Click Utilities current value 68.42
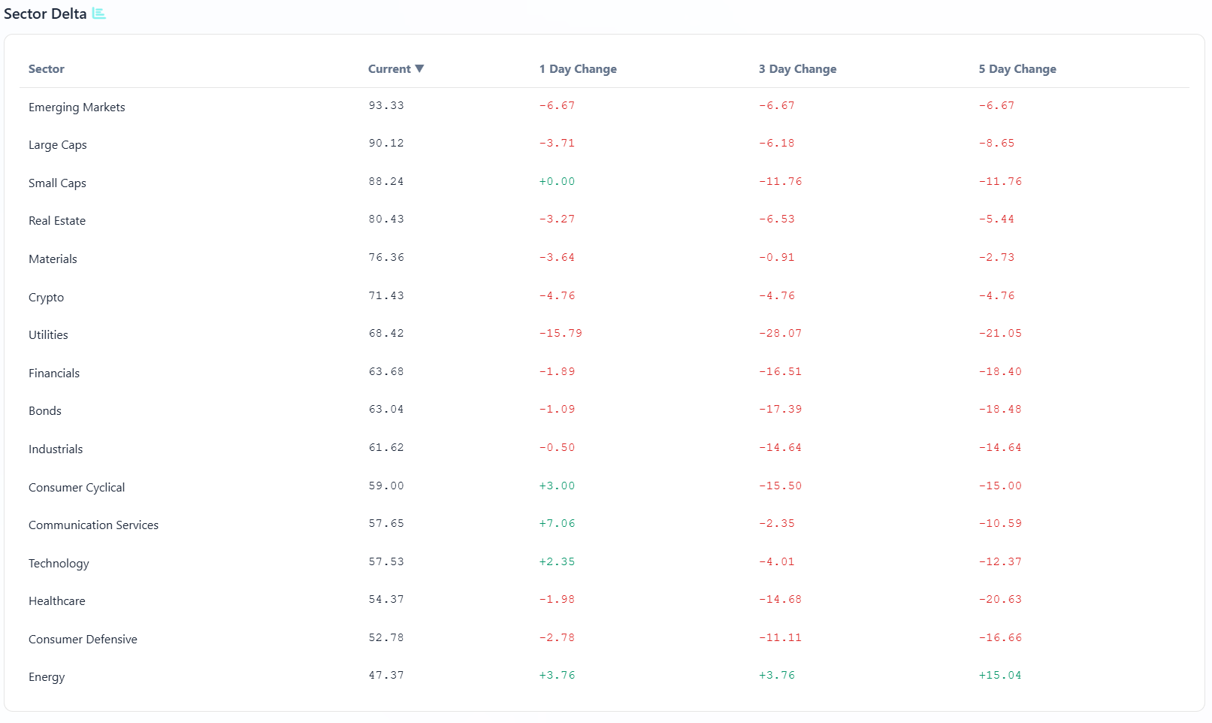 pos(386,333)
